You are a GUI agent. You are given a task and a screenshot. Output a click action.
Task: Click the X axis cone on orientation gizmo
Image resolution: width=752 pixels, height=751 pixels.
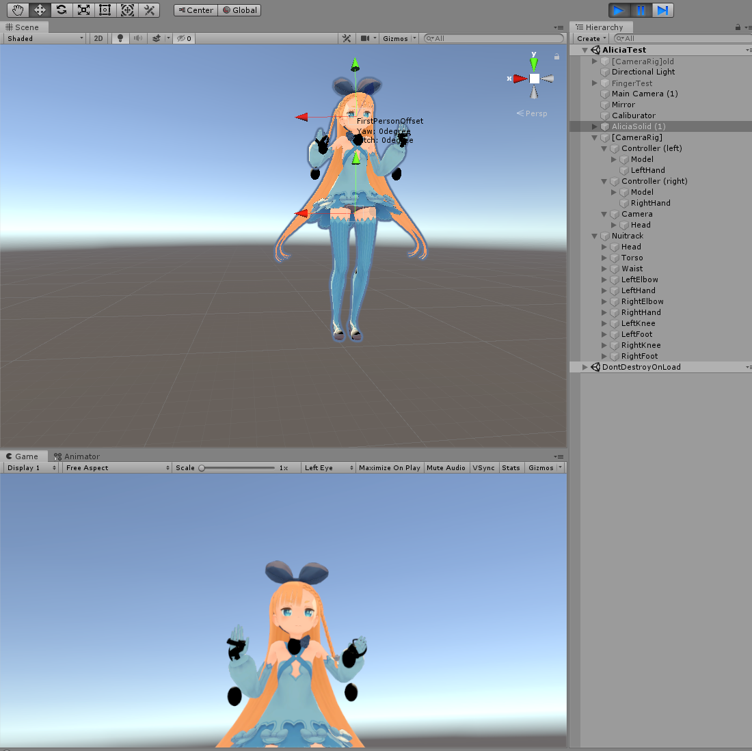520,79
